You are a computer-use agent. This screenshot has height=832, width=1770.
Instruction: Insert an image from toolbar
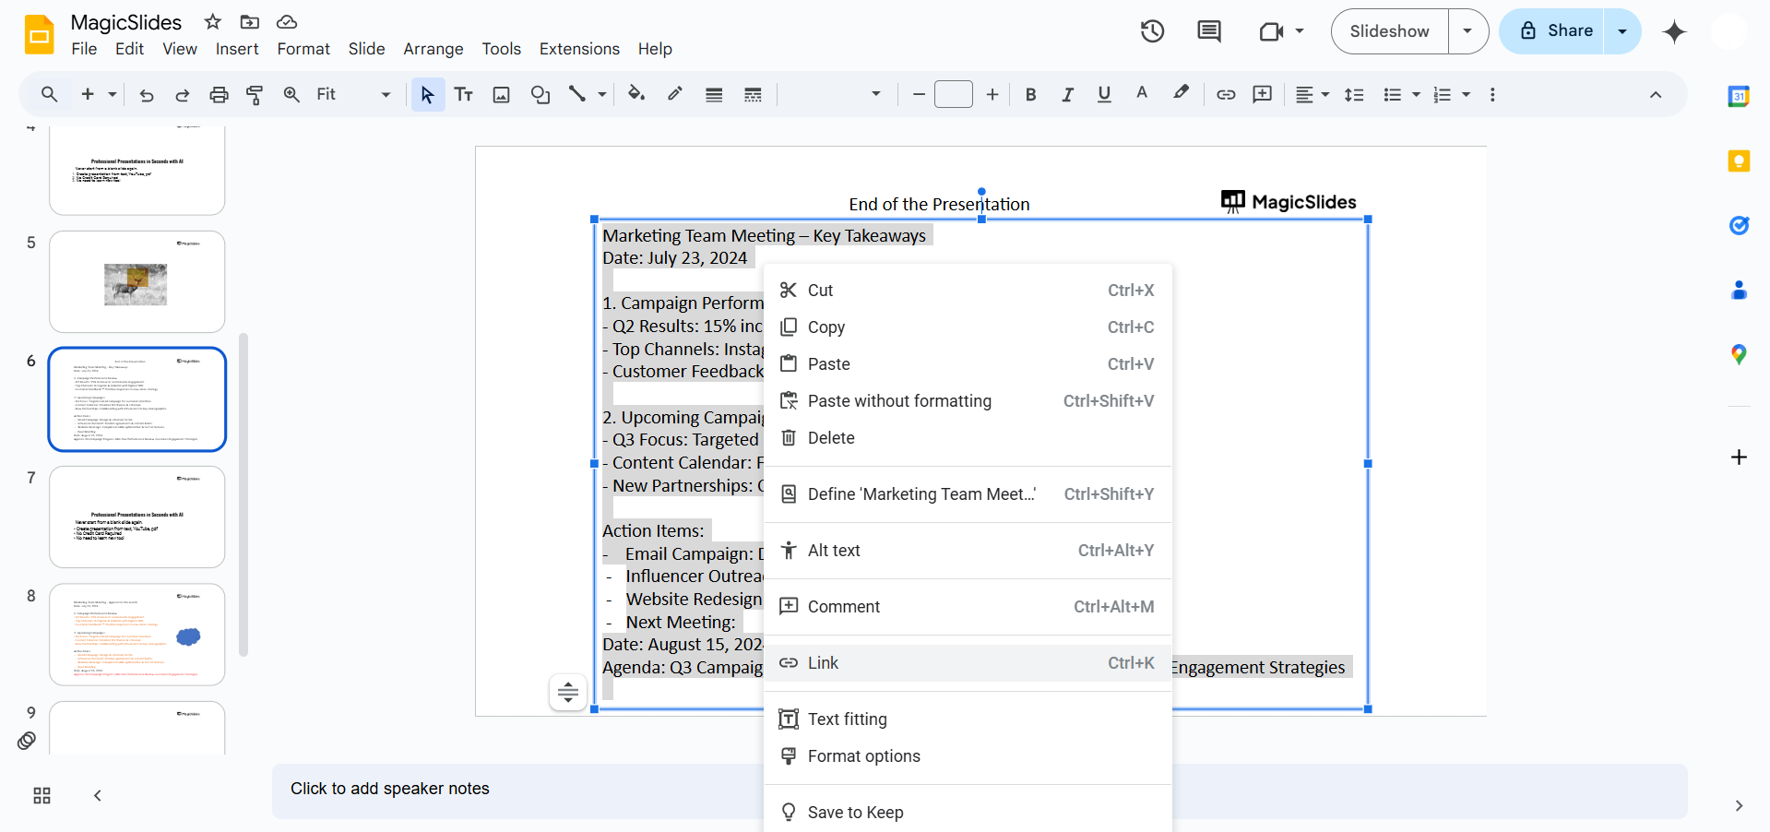point(501,94)
